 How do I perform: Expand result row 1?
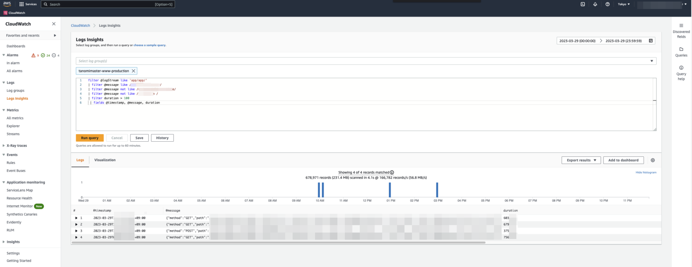click(76, 218)
